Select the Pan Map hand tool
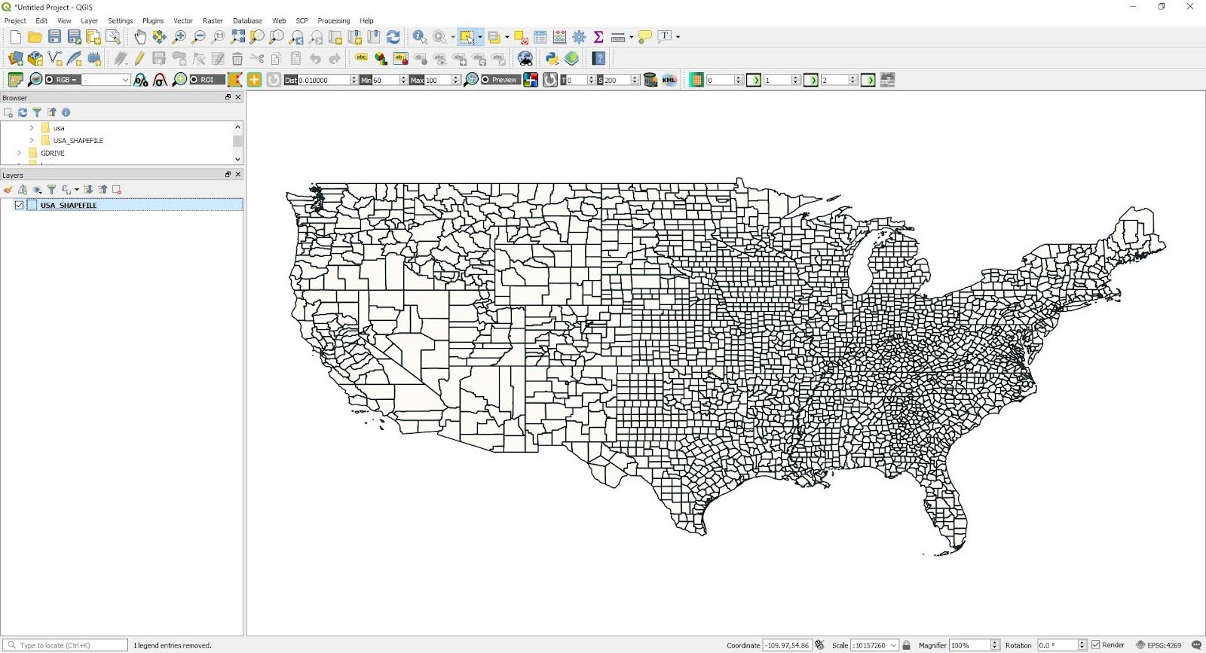The image size is (1206, 653). (140, 37)
